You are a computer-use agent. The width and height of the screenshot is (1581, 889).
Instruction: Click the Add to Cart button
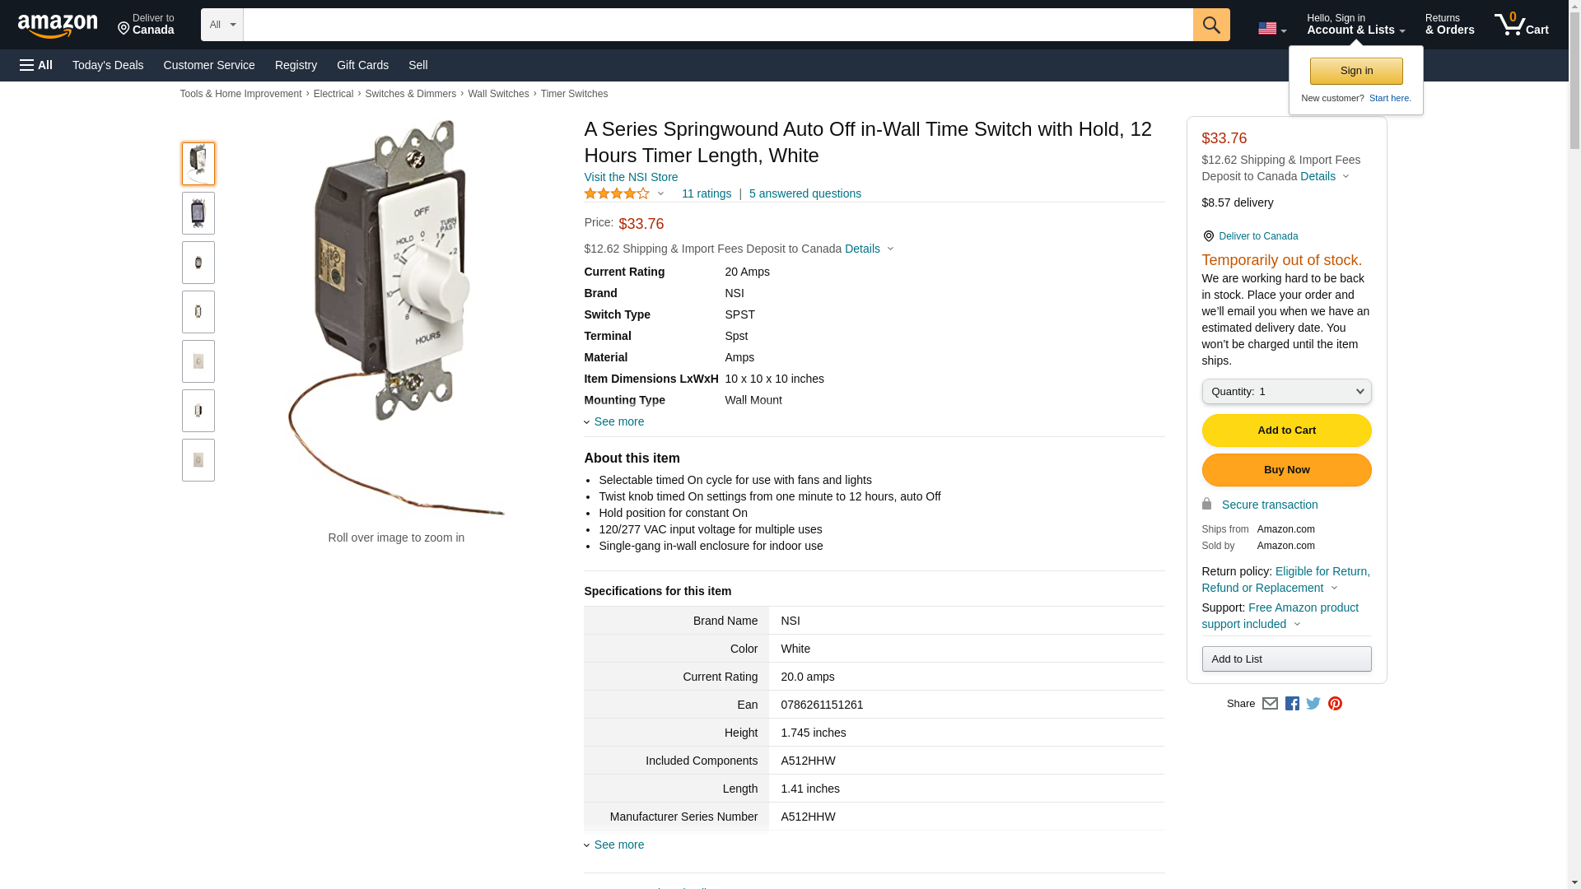click(1286, 431)
